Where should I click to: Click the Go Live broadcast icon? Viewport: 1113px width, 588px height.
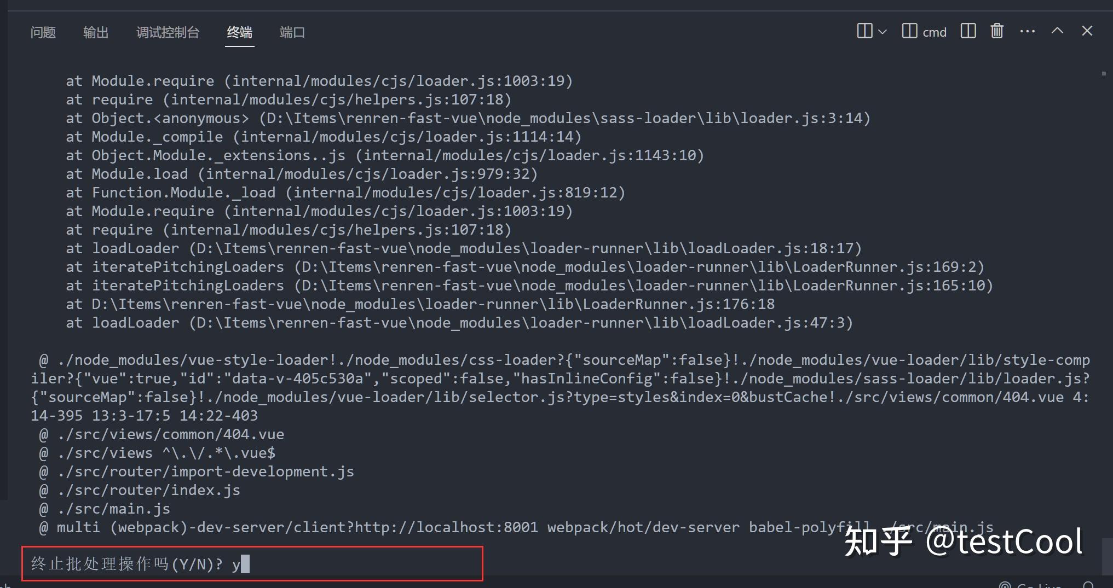(1005, 585)
